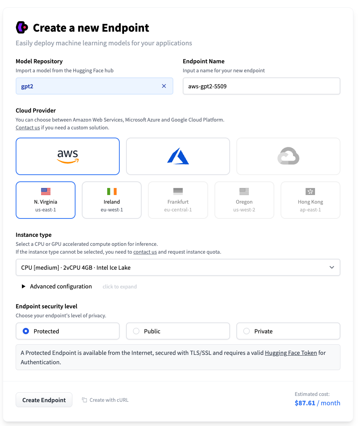Choose the Microsoft Azure provider logo
The height and width of the screenshot is (426, 360).
tap(178, 156)
